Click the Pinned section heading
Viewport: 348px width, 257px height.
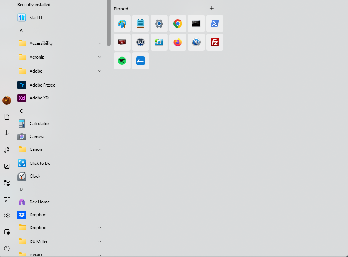tap(121, 9)
